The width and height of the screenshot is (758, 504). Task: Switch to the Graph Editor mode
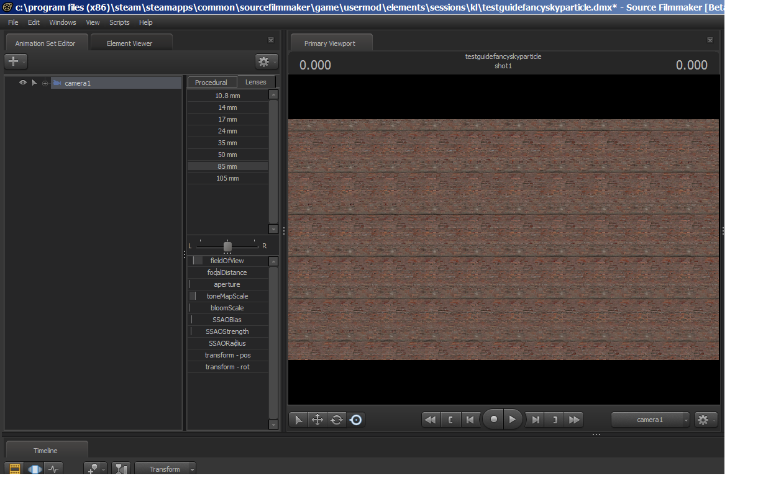click(x=53, y=469)
